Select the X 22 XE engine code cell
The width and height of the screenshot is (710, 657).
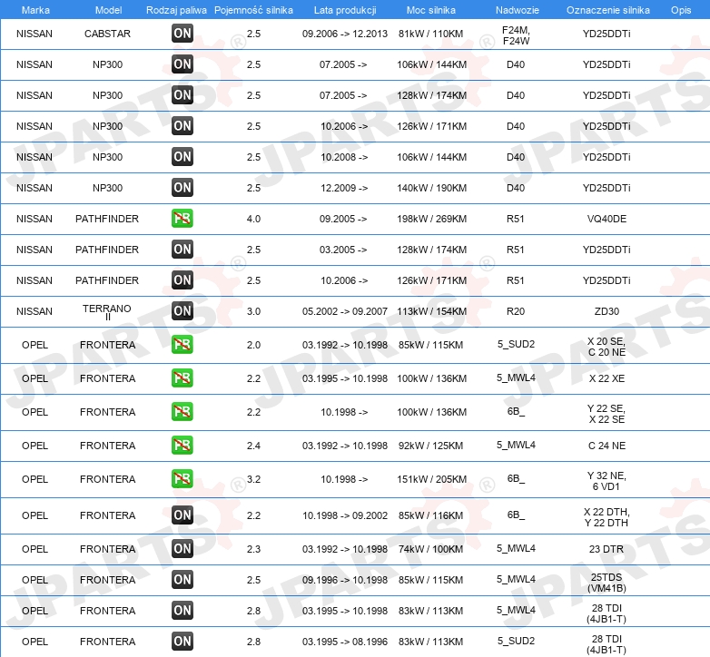pos(606,378)
